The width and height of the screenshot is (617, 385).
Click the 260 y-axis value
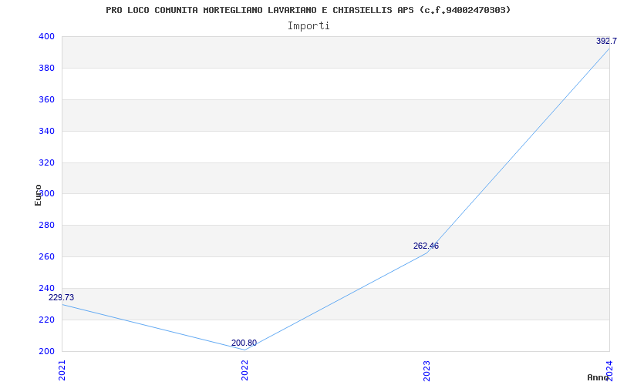pyautogui.click(x=46, y=257)
